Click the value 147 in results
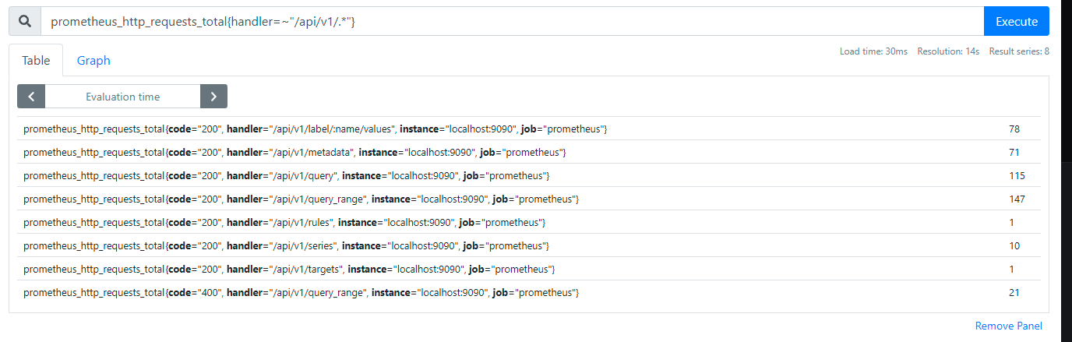Screen dimensions: 1072x342 click(x=1016, y=199)
